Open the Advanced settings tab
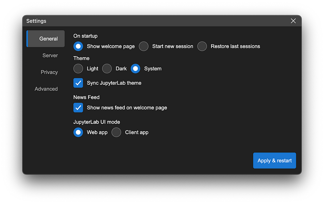324x204 pixels. [x=46, y=89]
